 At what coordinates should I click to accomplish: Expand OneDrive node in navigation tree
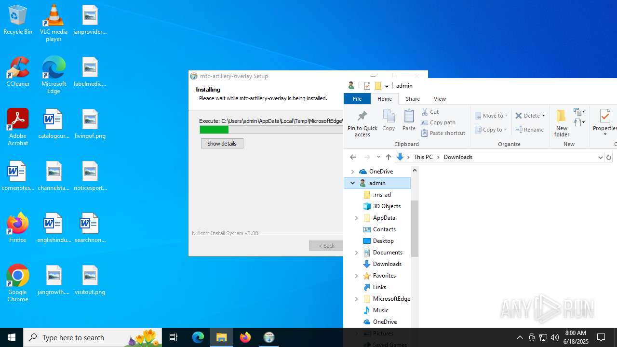pyautogui.click(x=353, y=172)
